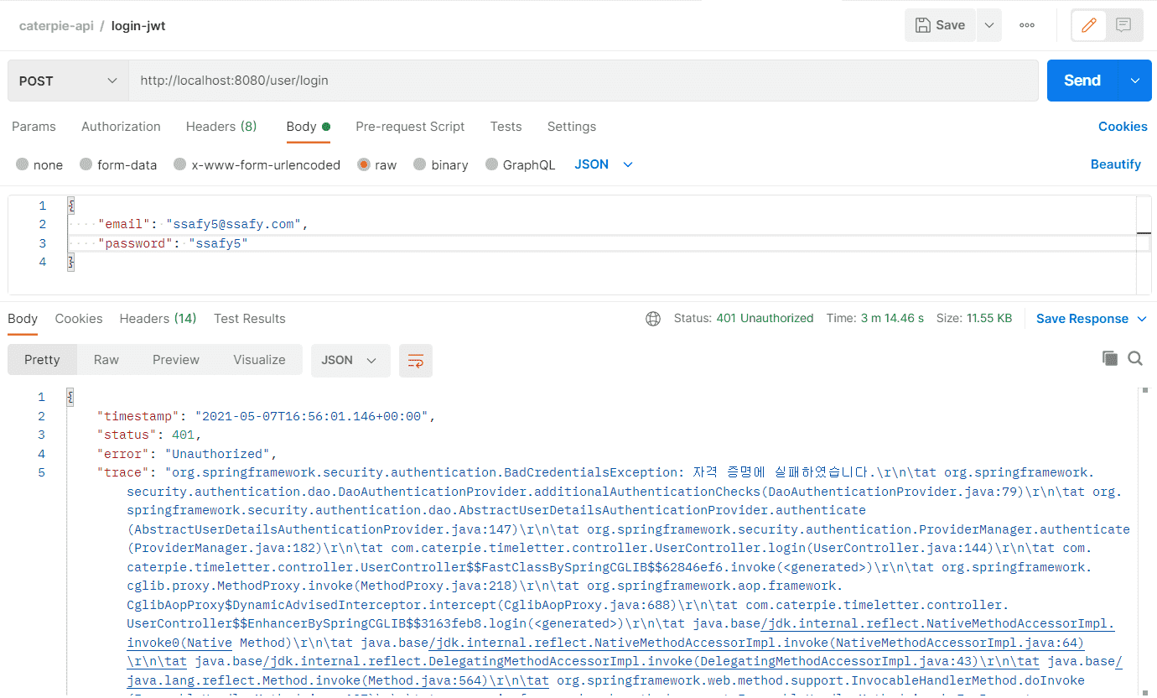The image size is (1157, 698).
Task: Click the response vertical scrollbar
Action: (1144, 537)
